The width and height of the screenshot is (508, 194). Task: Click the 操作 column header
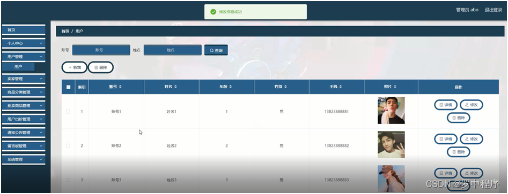[458, 87]
